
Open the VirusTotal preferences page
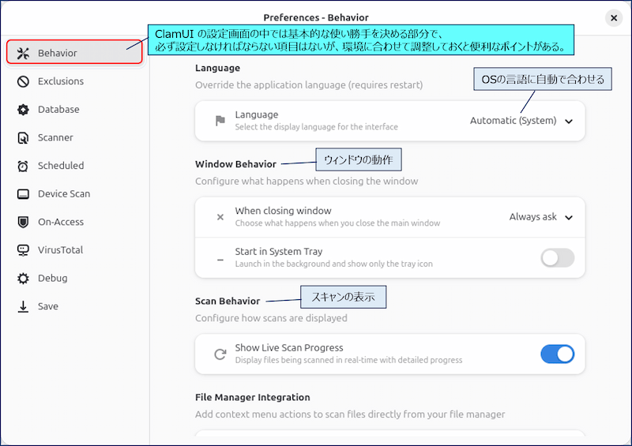[x=74, y=250]
